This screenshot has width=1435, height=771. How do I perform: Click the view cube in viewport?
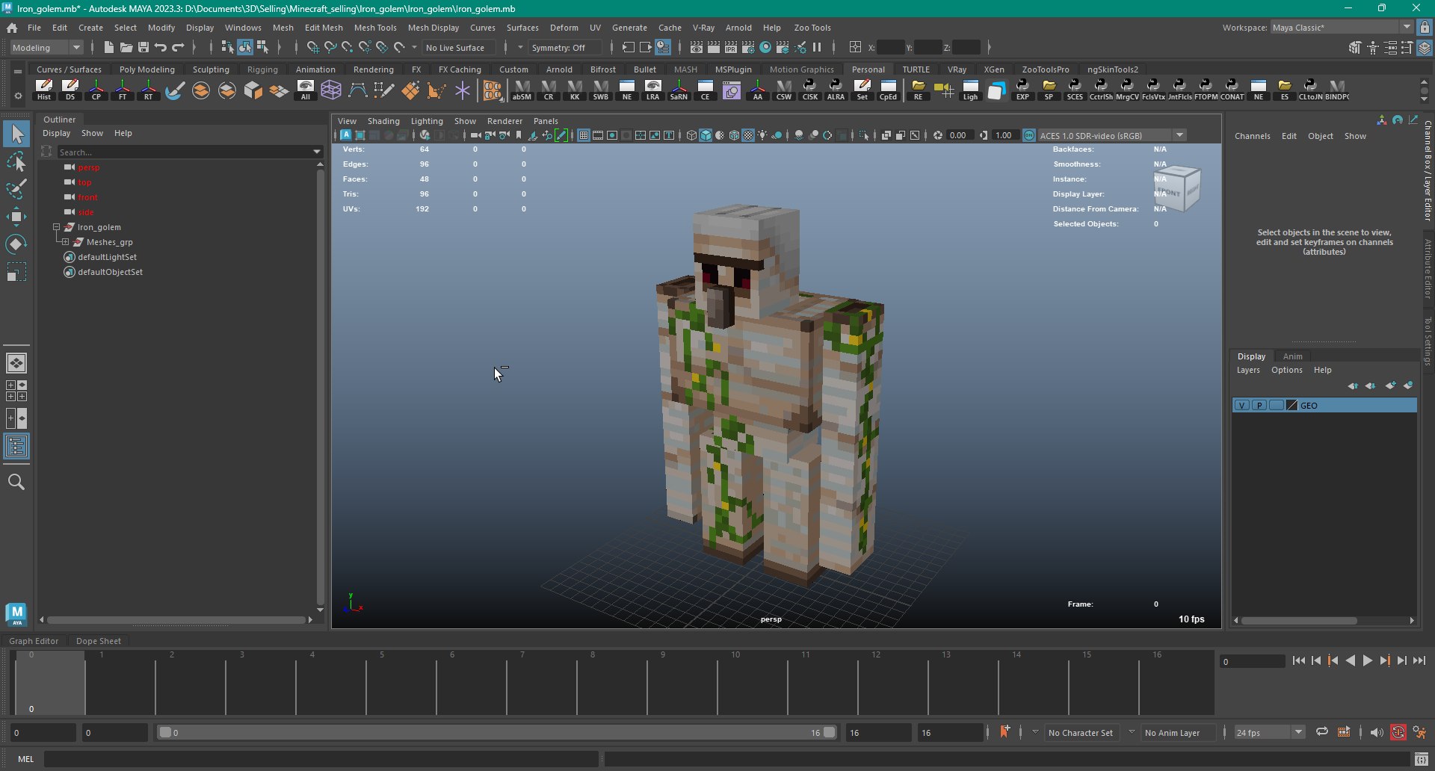(x=1176, y=188)
